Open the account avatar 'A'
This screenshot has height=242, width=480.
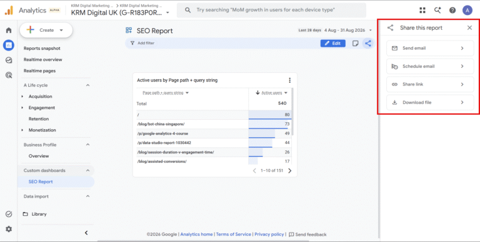[467, 11]
